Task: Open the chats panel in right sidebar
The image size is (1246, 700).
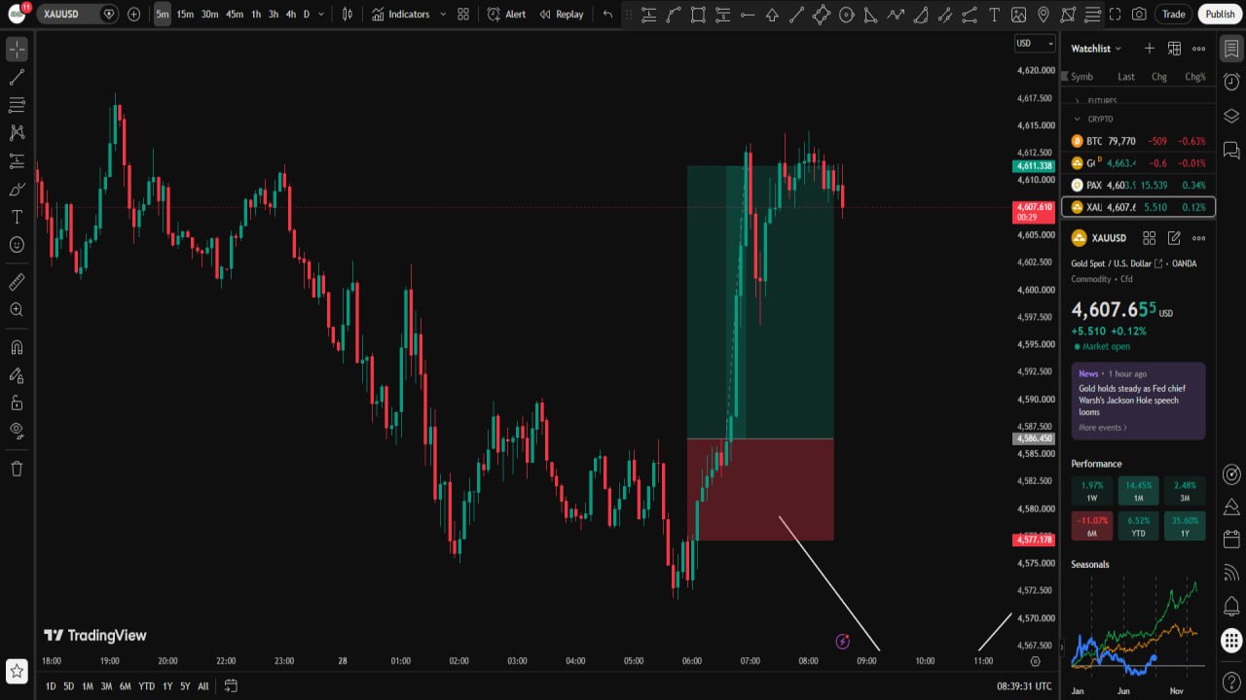Action: point(1231,150)
